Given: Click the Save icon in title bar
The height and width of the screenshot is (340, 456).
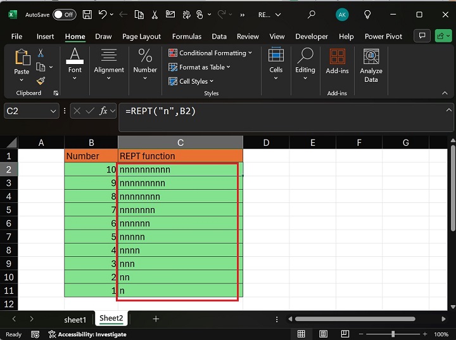Looking at the screenshot, I should click(x=87, y=14).
